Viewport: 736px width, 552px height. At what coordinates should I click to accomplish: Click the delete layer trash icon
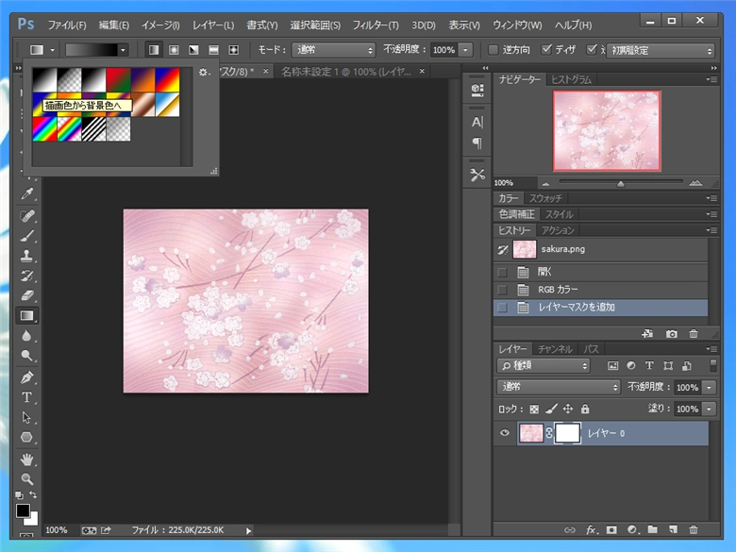click(x=694, y=531)
